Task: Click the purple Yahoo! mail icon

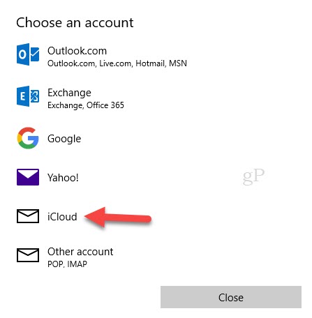Action: [x=28, y=177]
